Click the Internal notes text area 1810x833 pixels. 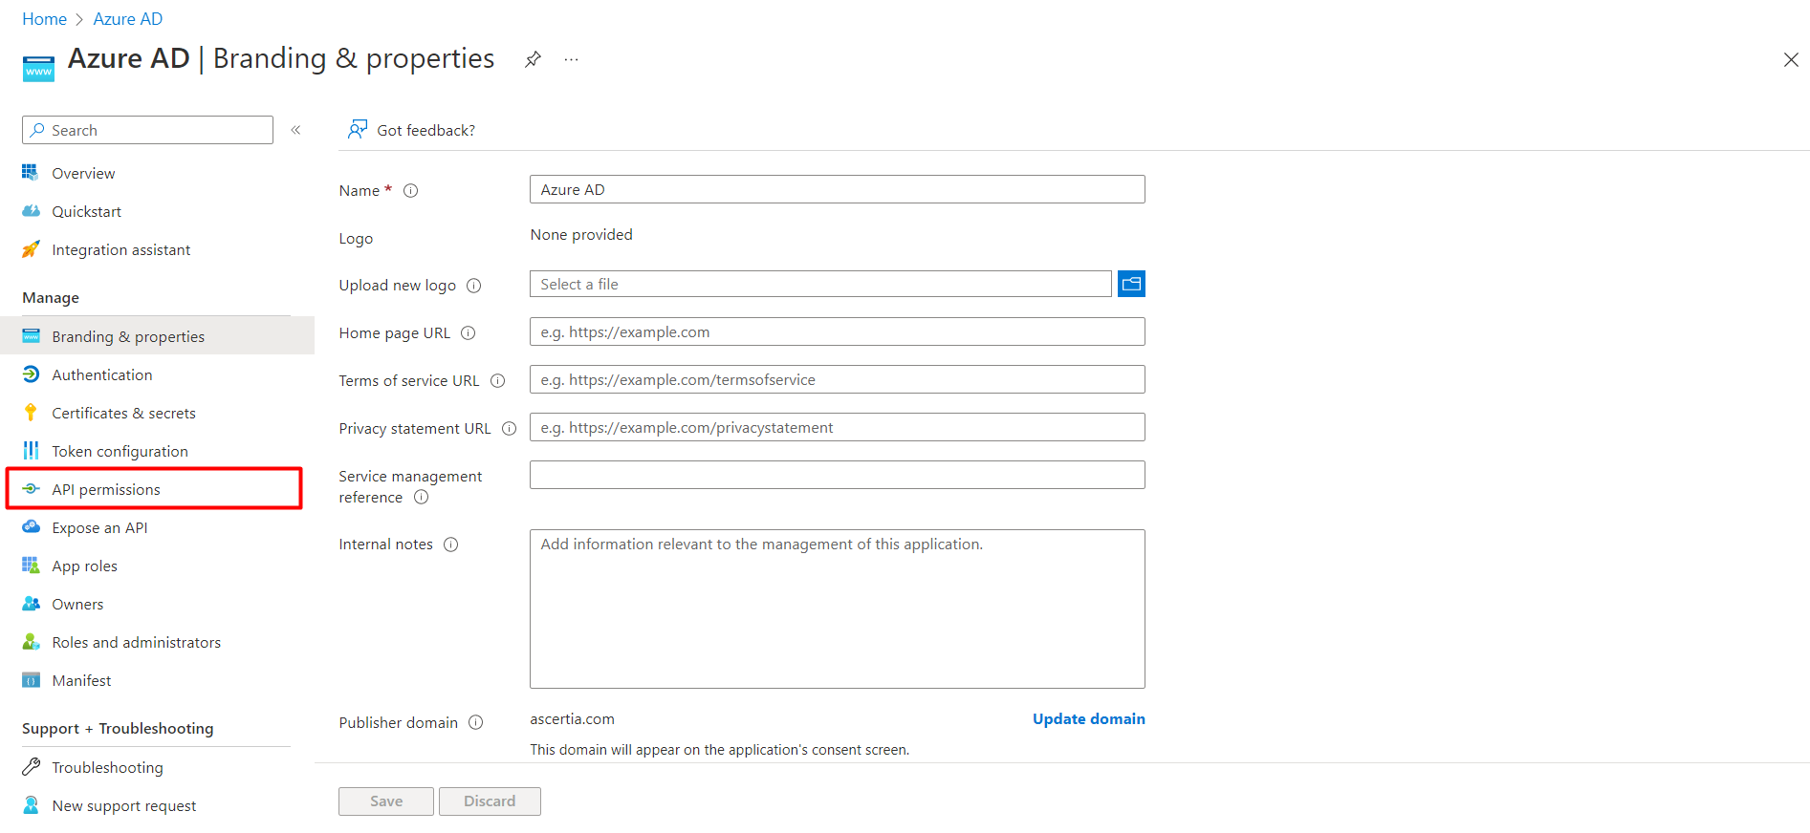click(x=838, y=609)
